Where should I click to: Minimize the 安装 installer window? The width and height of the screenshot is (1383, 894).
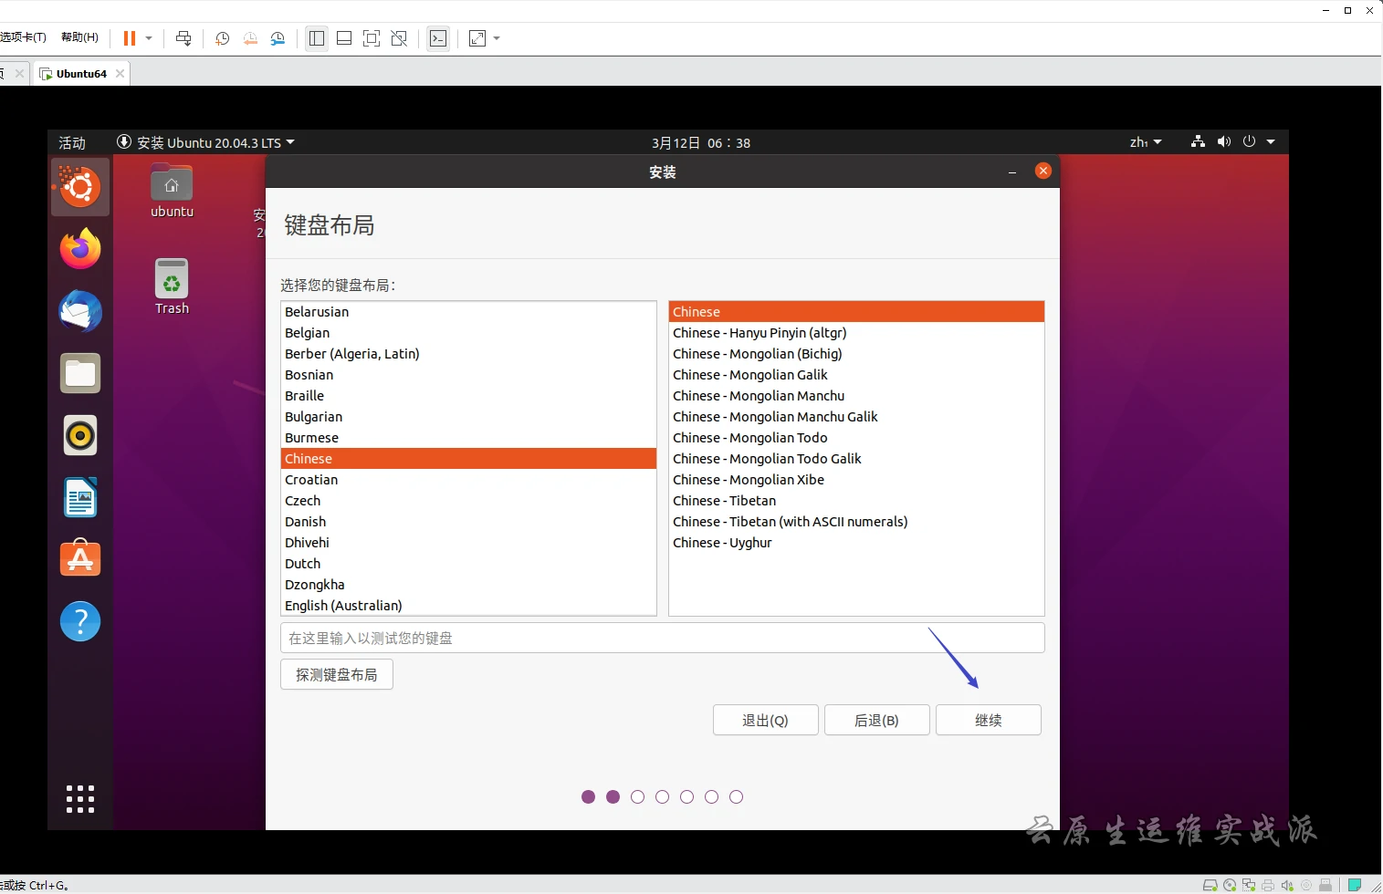(x=1012, y=172)
